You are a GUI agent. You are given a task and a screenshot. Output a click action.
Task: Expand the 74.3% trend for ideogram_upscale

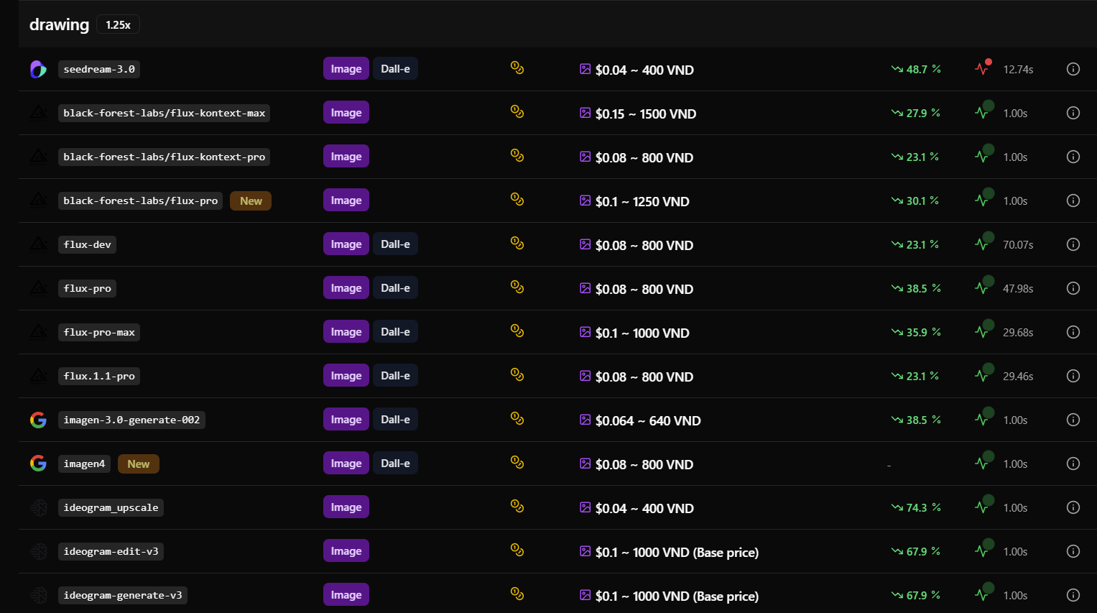click(x=915, y=507)
